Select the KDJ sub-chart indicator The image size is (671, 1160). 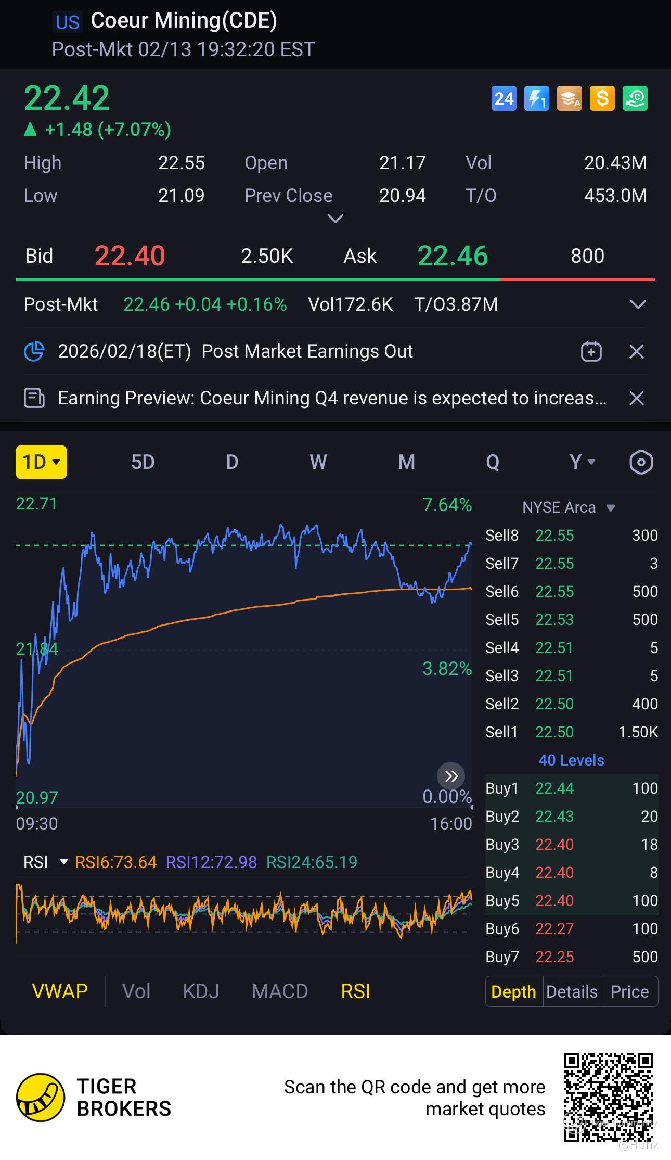tap(201, 991)
